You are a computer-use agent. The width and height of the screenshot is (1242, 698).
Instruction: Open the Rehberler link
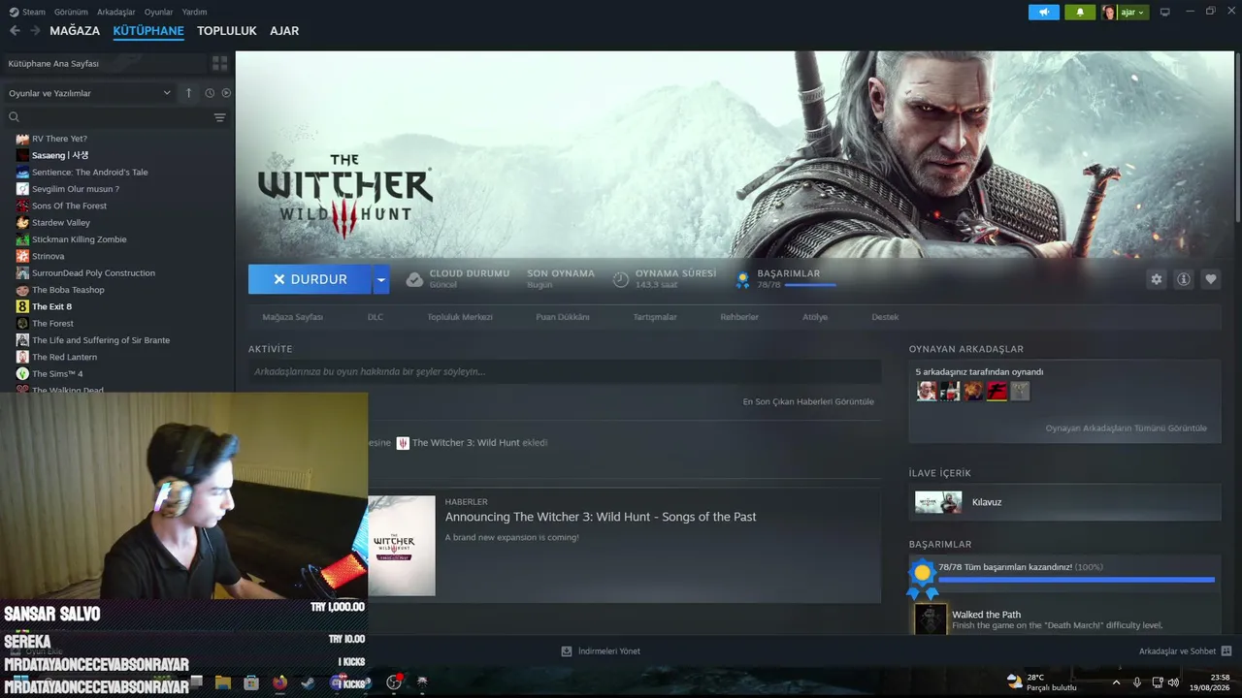click(739, 317)
